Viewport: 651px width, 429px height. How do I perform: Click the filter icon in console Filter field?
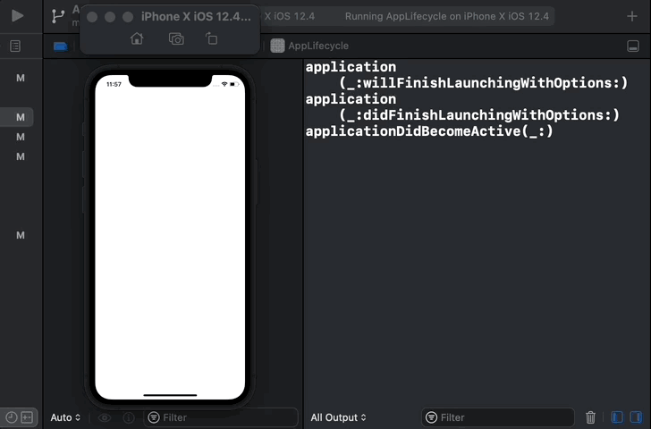point(431,417)
